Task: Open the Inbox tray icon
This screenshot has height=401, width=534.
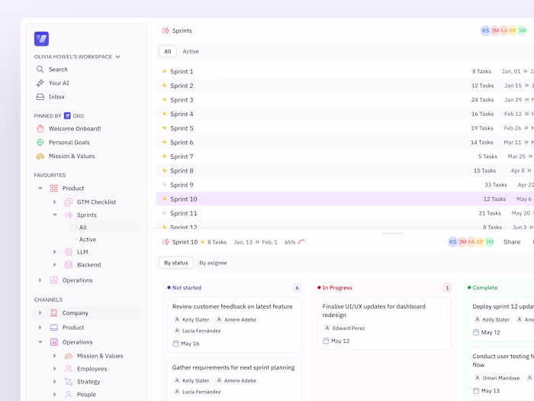Action: (x=40, y=97)
